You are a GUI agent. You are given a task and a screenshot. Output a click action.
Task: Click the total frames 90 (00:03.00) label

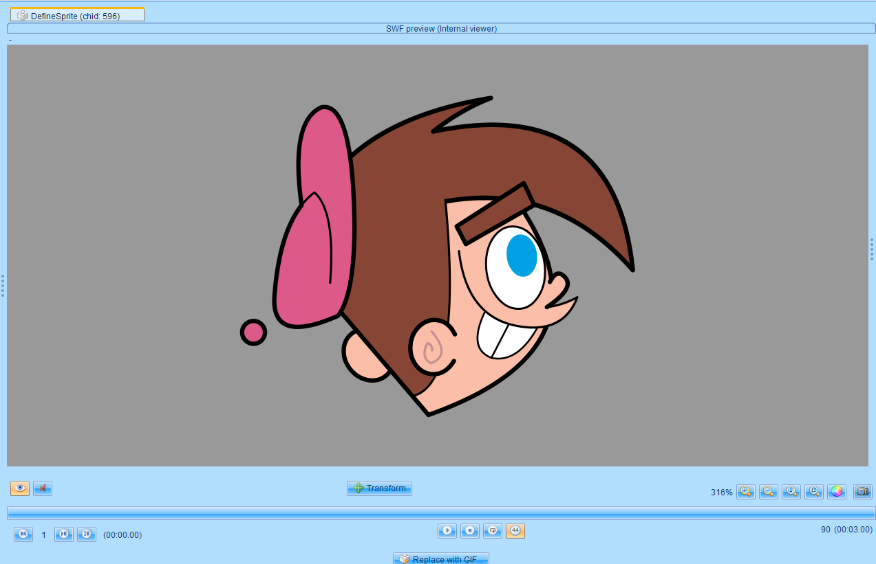pyautogui.click(x=846, y=530)
